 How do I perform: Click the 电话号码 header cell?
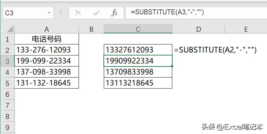[47, 39]
